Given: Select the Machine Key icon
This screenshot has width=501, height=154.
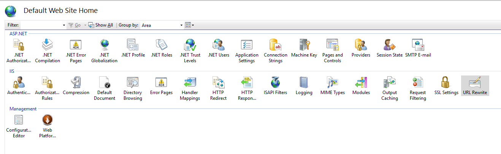Looking at the screenshot, I should 304,45.
